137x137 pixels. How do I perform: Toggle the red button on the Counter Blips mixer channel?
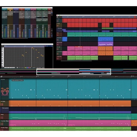pyautogui.click(x=43, y=33)
